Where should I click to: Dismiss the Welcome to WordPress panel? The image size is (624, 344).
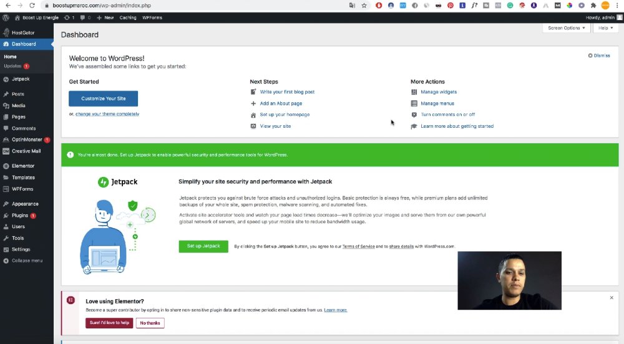599,55
